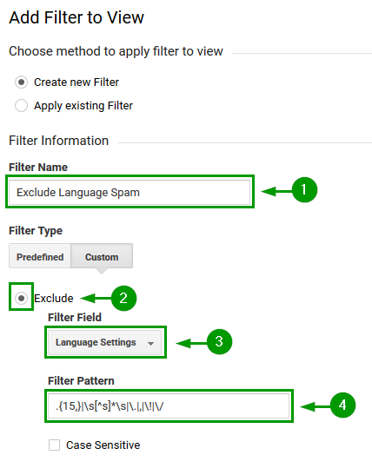Click inside the Filter Name text box

(x=130, y=192)
